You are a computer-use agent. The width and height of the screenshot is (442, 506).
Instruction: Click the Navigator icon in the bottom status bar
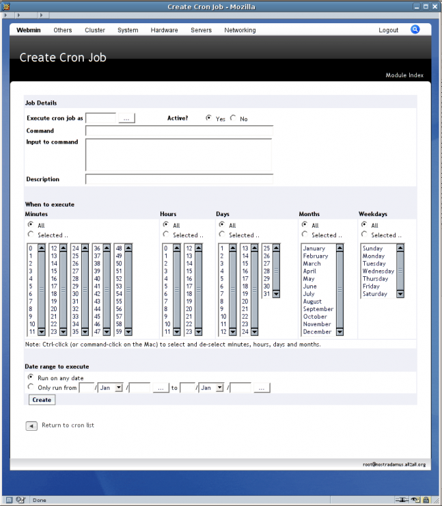[9, 500]
